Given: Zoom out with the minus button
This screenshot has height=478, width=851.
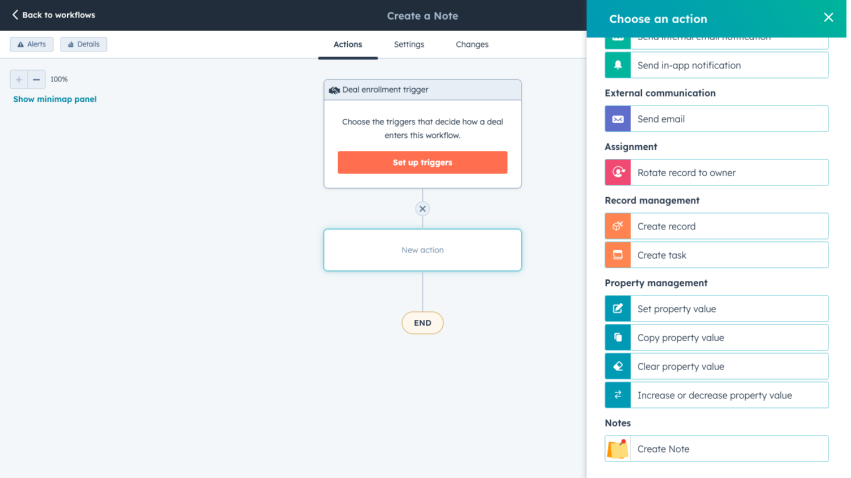Looking at the screenshot, I should point(36,80).
